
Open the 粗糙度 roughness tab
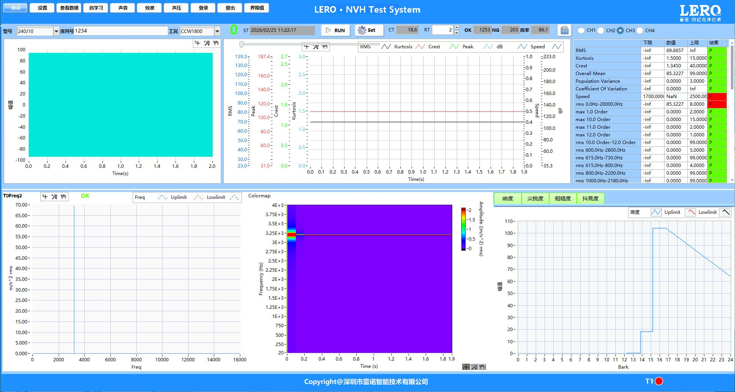tap(563, 198)
